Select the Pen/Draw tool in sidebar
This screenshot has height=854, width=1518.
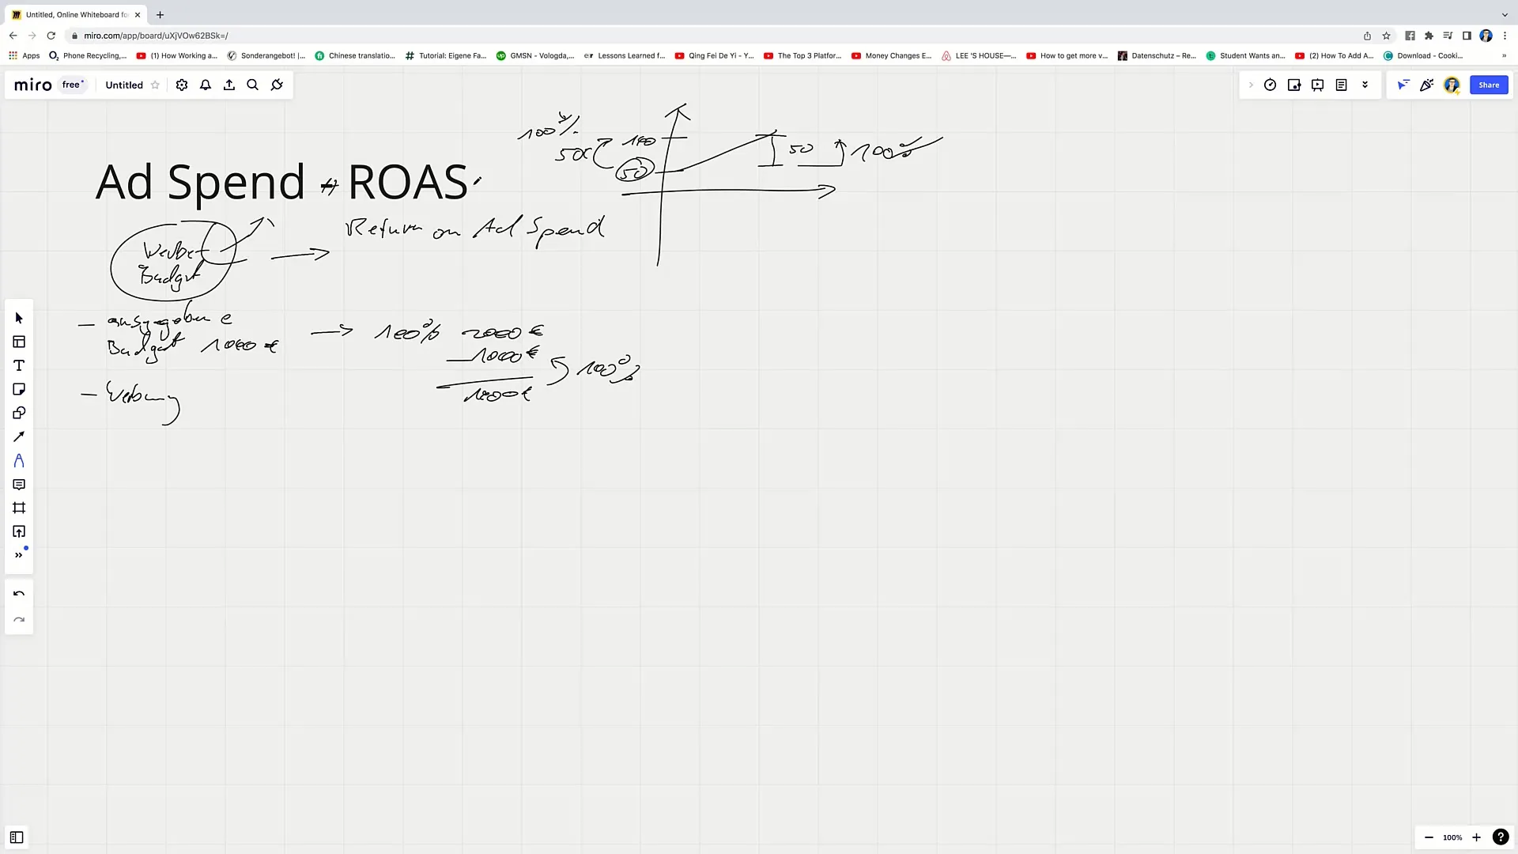19,437
